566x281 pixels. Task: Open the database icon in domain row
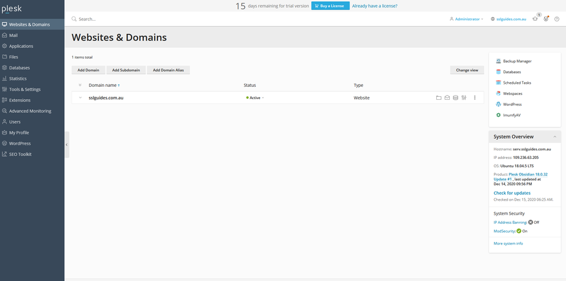point(455,97)
